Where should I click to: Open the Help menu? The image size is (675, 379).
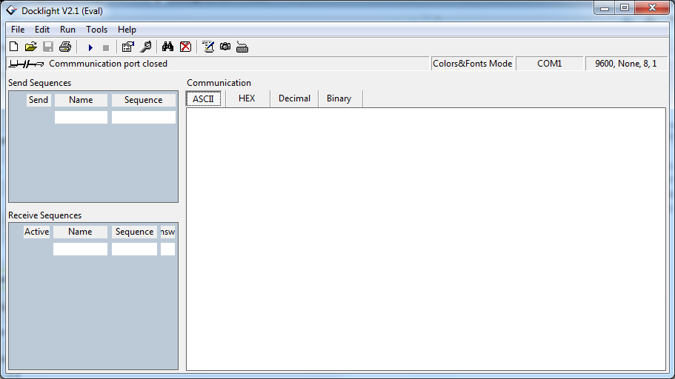pos(127,30)
